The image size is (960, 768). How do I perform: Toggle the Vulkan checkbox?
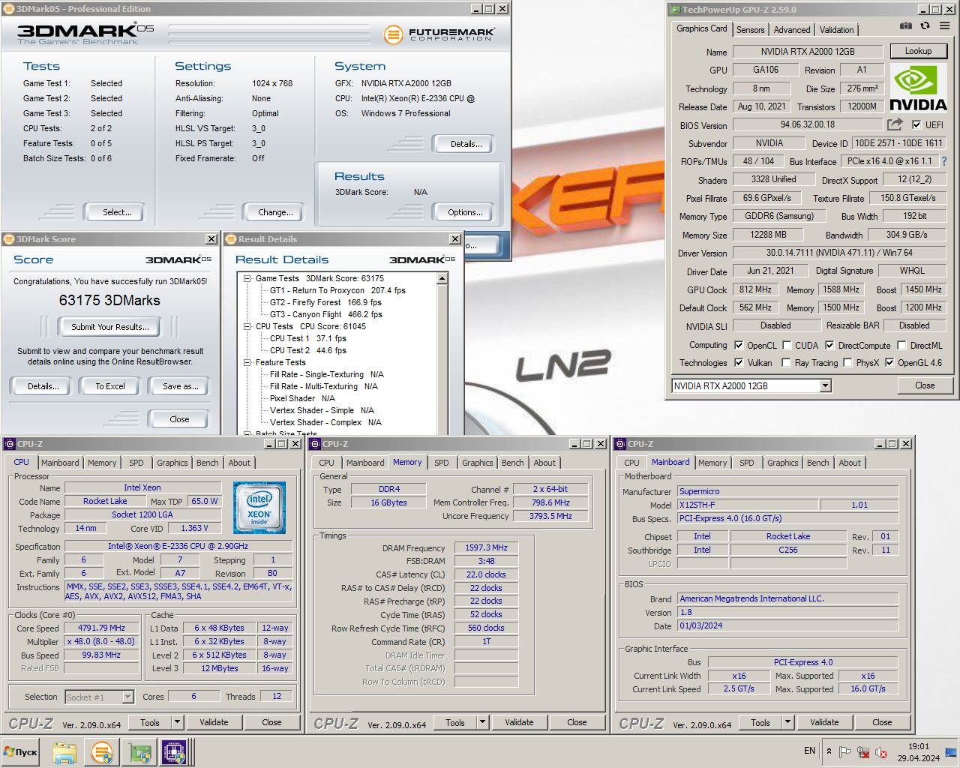pyautogui.click(x=739, y=363)
